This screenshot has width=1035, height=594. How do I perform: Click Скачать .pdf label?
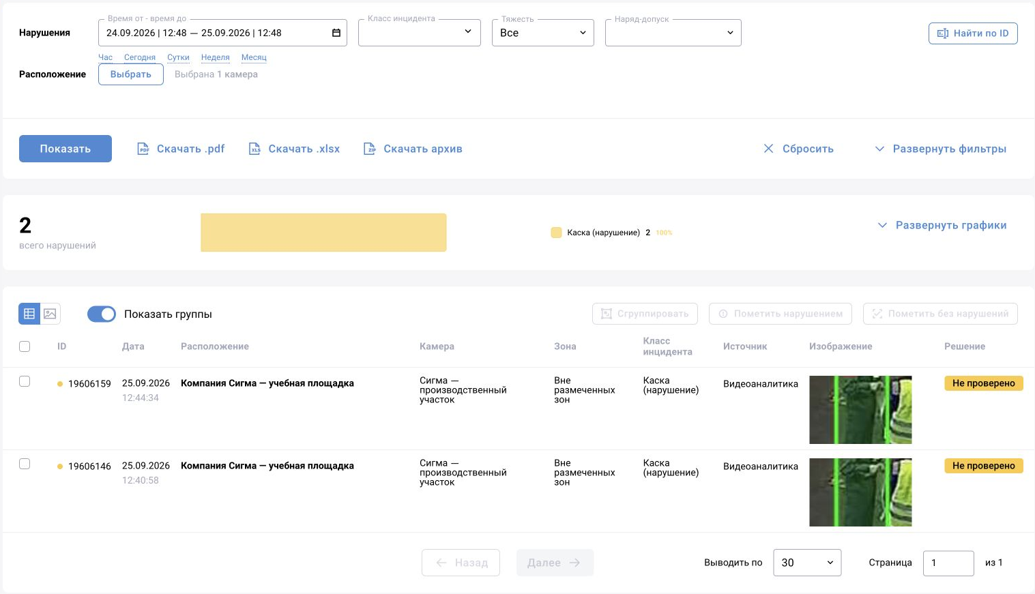click(190, 149)
